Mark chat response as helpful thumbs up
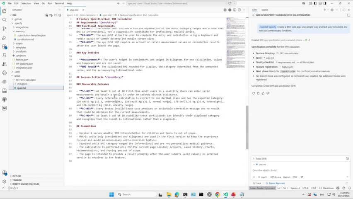The image size is (353, 199). [263, 93]
